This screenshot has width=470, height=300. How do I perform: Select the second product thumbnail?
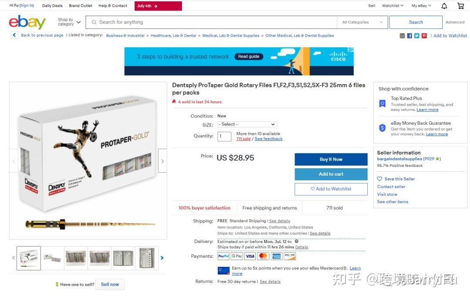point(52,258)
